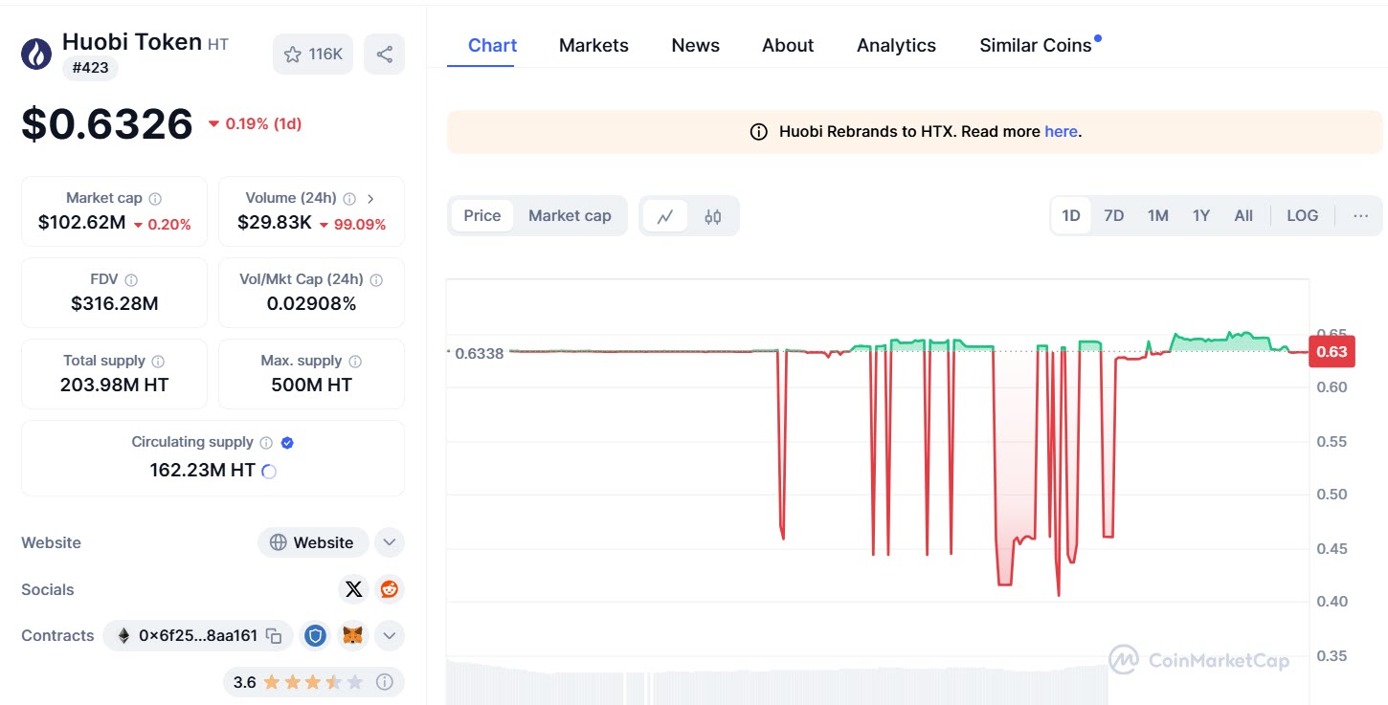The image size is (1388, 705).
Task: Open the Analytics tab
Action: coord(896,45)
